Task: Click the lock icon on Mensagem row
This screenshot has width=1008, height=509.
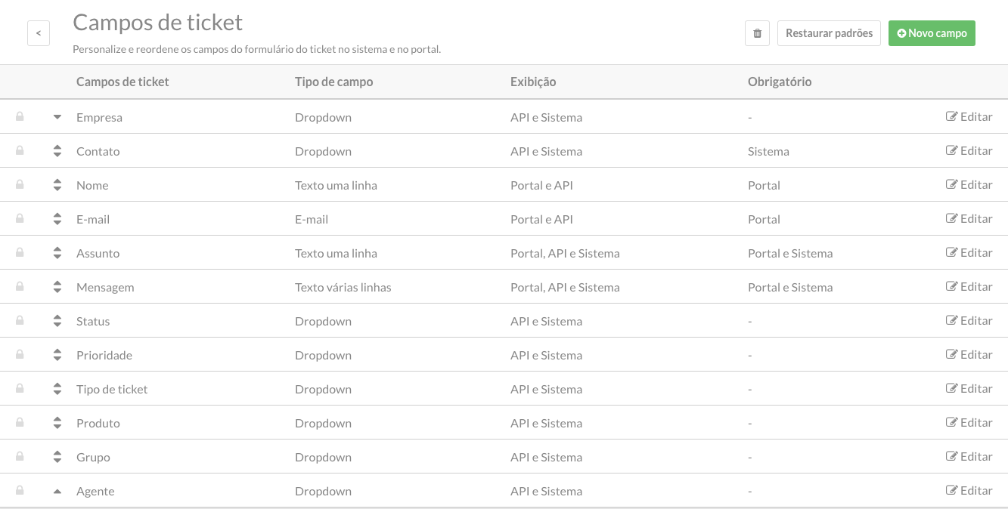Action: pos(20,287)
